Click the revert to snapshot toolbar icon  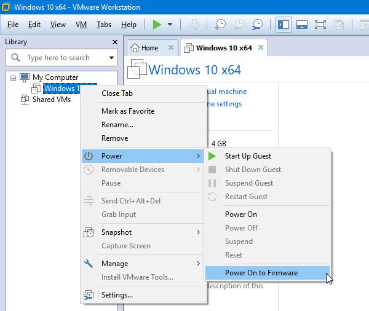[239, 25]
